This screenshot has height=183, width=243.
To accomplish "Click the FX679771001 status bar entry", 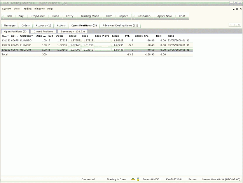I will (x=174, y=179).
